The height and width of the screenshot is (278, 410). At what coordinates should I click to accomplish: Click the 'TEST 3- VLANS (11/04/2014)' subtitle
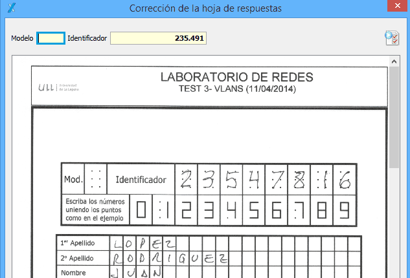point(237,89)
